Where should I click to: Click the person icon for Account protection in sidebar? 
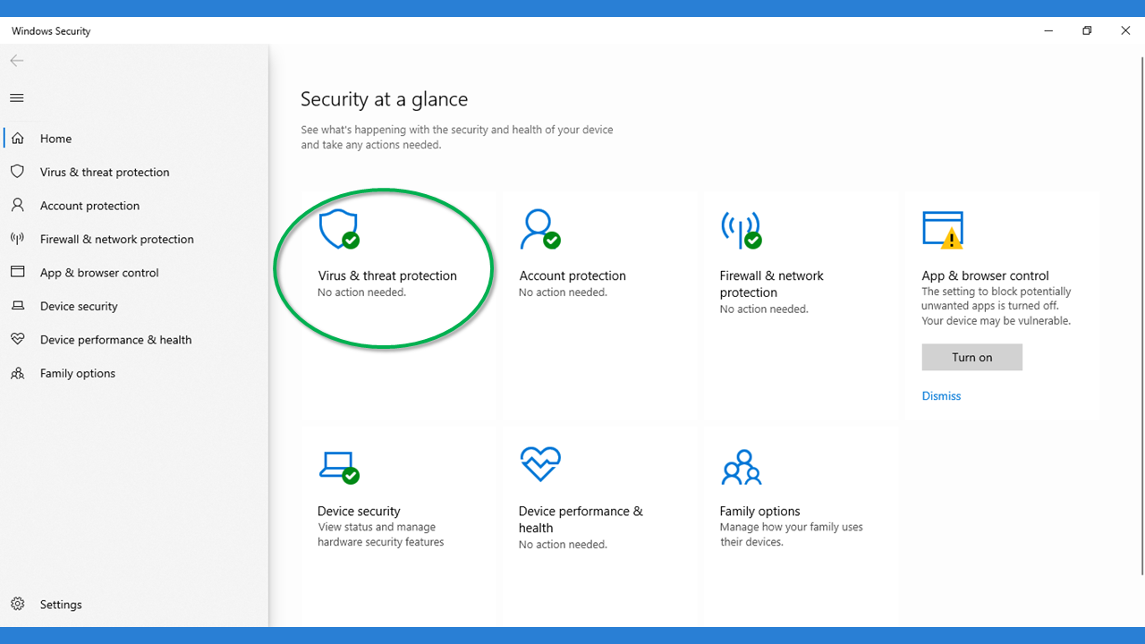click(x=17, y=206)
